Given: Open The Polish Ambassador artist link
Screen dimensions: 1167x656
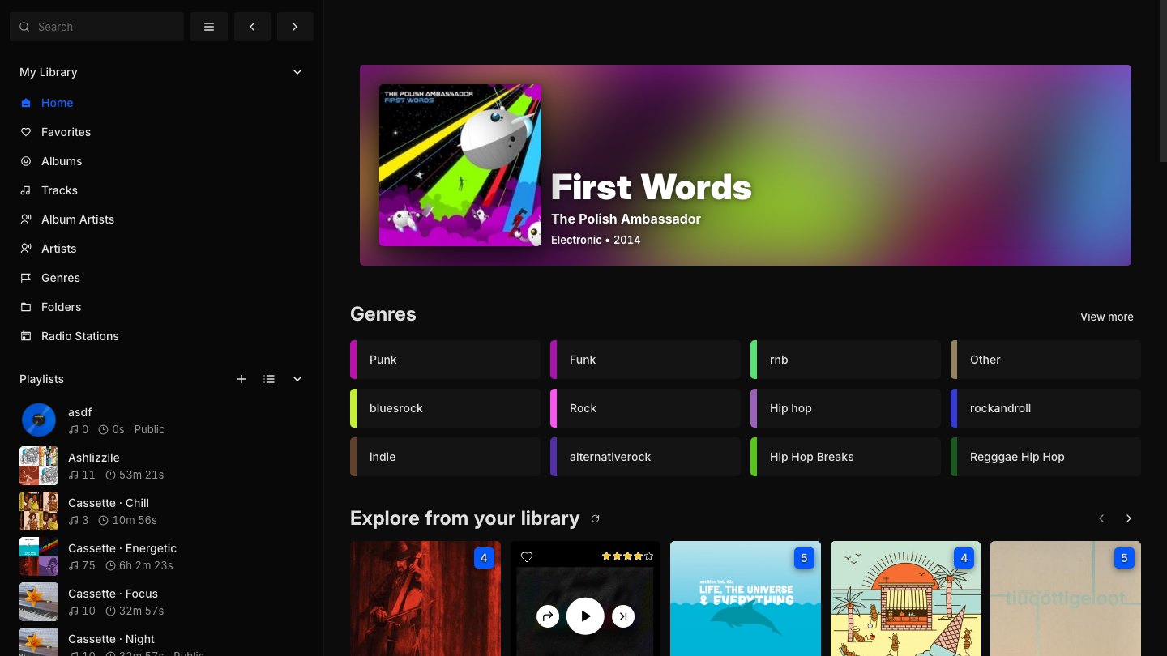Looking at the screenshot, I should (626, 219).
